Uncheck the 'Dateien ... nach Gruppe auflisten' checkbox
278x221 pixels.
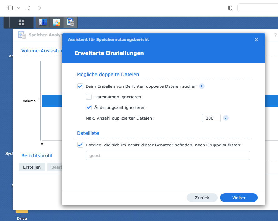click(80, 145)
